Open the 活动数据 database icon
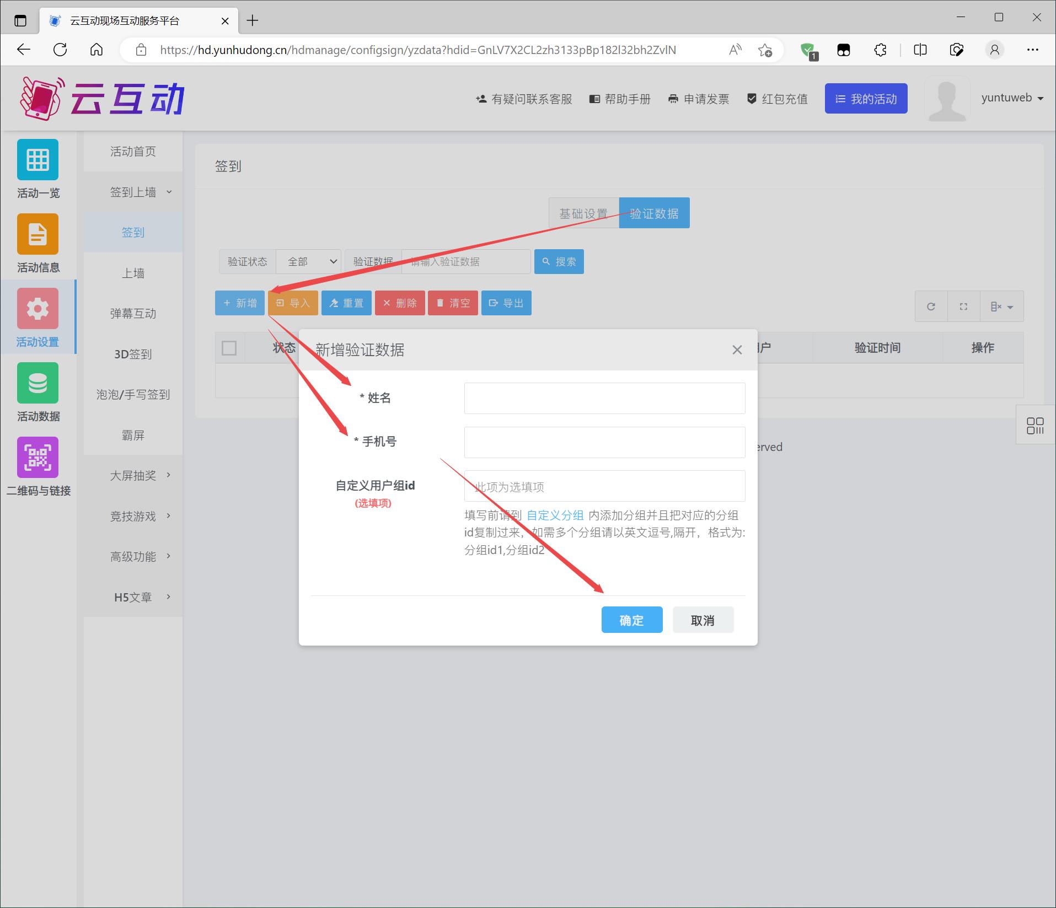1056x908 pixels. coord(37,383)
